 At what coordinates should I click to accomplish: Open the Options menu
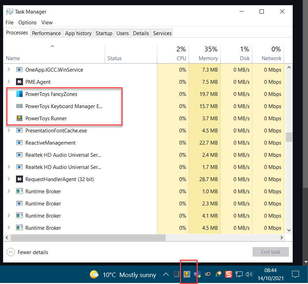point(27,22)
